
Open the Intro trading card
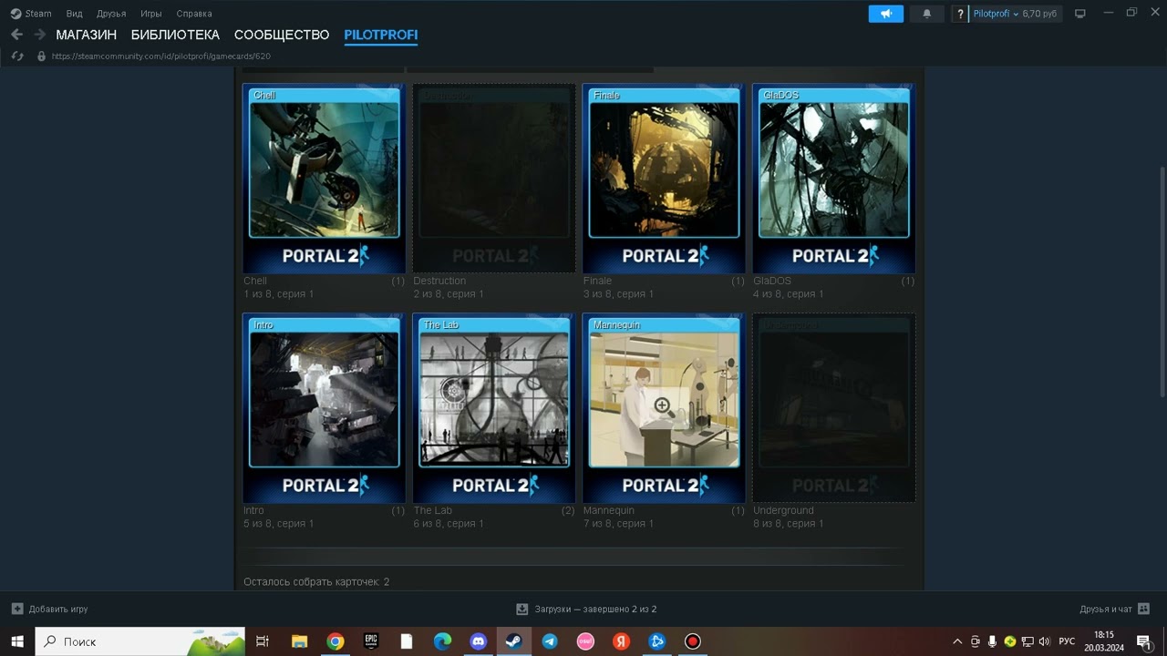pyautogui.click(x=324, y=408)
